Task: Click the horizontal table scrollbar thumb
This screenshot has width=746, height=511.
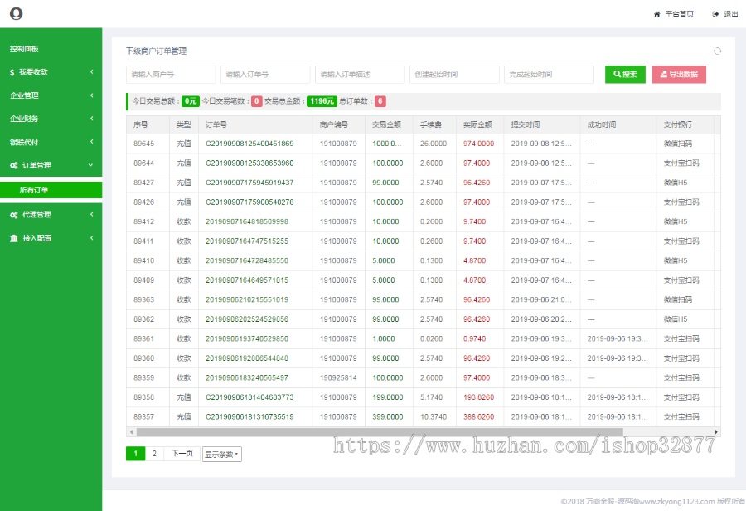Action: coord(380,432)
